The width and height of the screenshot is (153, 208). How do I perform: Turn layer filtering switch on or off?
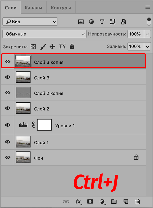coord(149,21)
